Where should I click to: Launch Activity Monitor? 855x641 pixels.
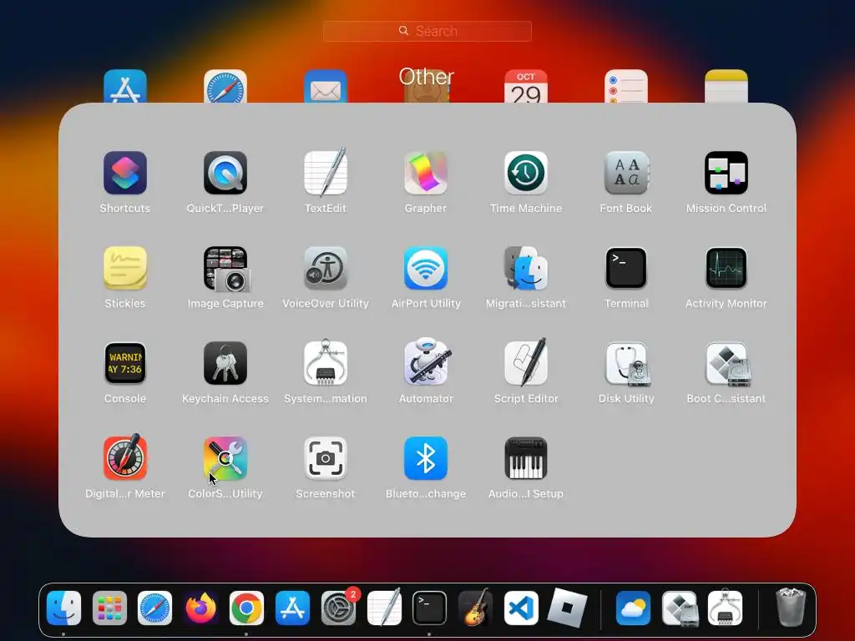point(726,268)
